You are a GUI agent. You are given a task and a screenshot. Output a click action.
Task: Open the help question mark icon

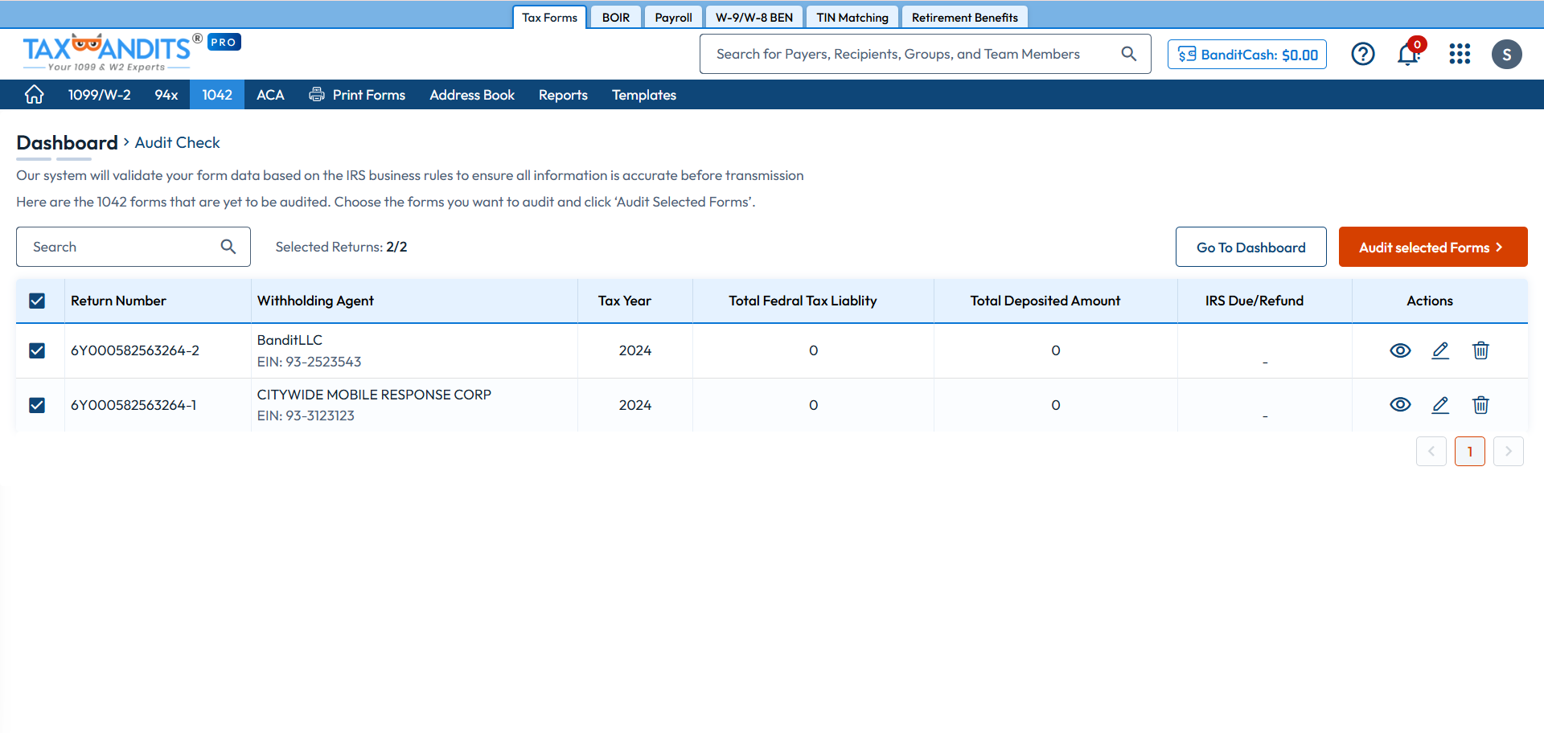click(1363, 54)
